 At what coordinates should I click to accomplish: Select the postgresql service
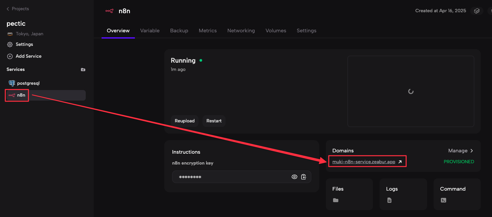(28, 83)
